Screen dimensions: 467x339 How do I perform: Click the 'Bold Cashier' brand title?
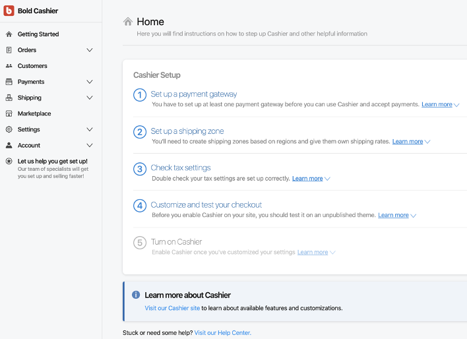38,11
